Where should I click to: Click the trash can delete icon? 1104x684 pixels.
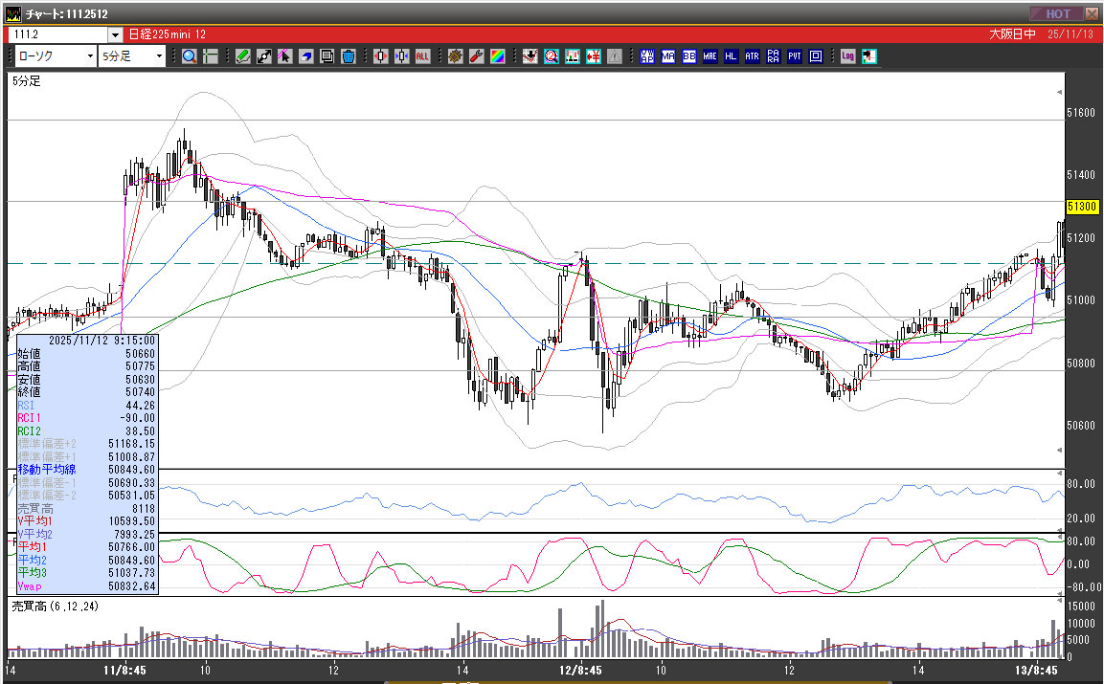349,56
